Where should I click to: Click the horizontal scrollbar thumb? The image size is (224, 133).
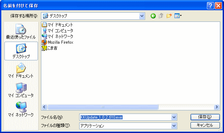click(x=103, y=107)
